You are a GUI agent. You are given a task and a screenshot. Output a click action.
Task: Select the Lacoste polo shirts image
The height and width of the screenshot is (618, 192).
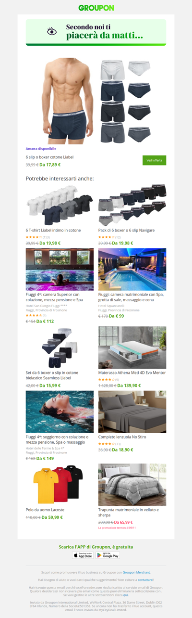[x=60, y=485]
